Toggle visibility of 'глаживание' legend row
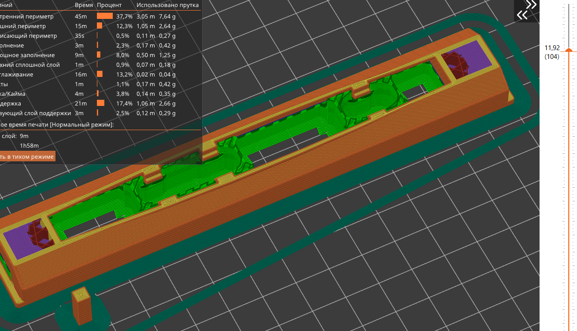The width and height of the screenshot is (577, 331). (x=16, y=74)
